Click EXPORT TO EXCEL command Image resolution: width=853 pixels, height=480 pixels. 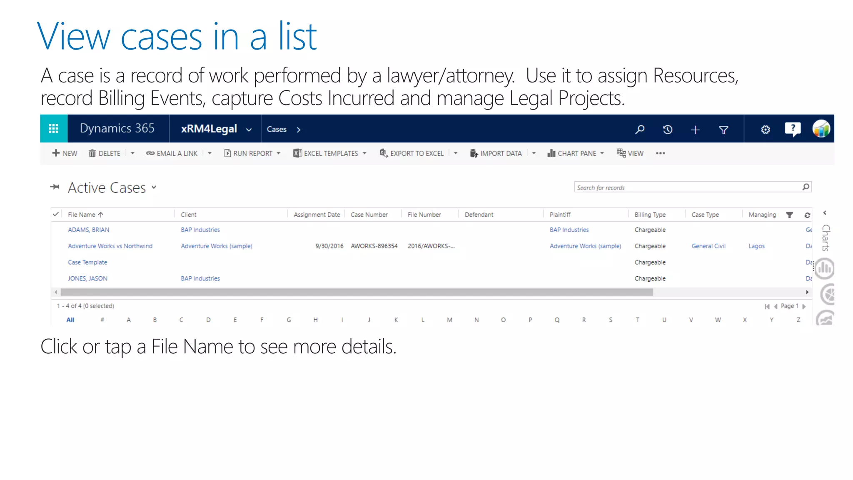tap(412, 153)
